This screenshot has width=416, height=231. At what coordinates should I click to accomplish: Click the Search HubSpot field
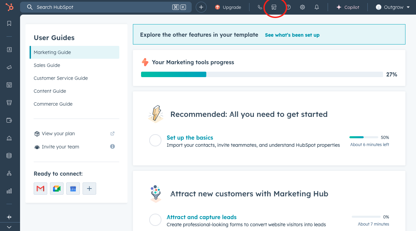click(106, 7)
